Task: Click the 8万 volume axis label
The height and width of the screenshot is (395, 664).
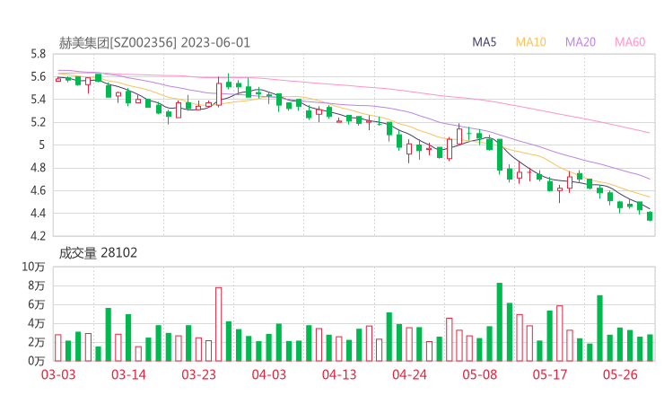Action: 37,285
